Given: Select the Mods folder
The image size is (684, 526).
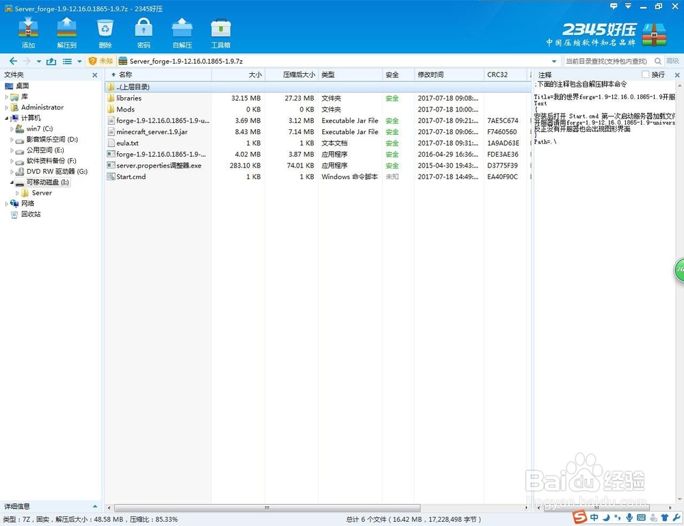Looking at the screenshot, I should click(x=125, y=109).
